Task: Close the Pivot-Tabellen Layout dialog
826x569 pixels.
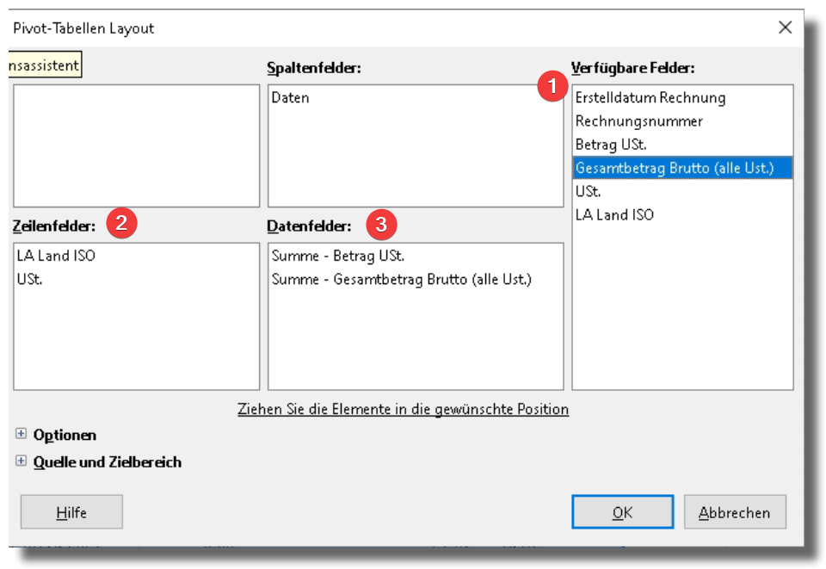Action: tap(785, 28)
